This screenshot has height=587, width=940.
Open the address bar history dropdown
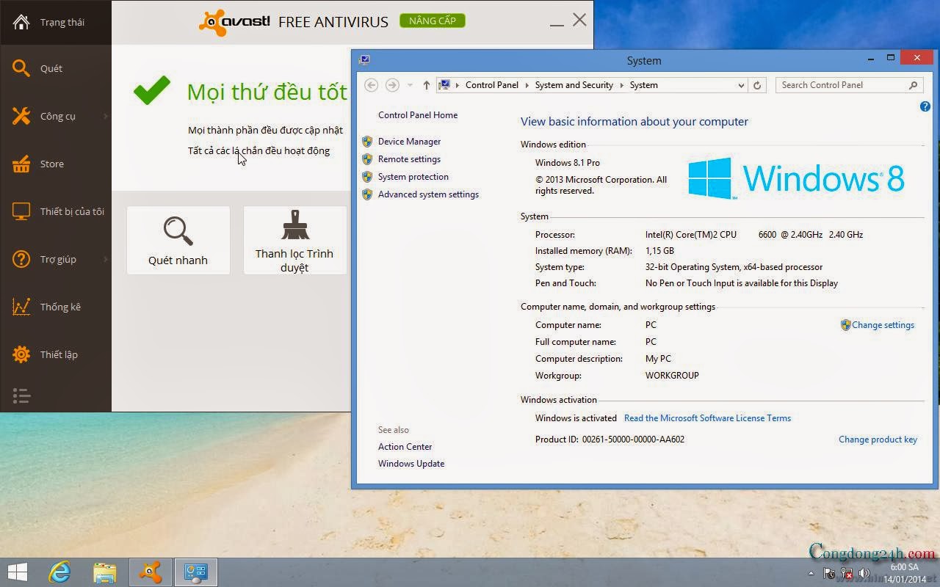pyautogui.click(x=741, y=85)
